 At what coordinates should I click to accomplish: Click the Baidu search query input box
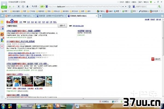point(32,26)
